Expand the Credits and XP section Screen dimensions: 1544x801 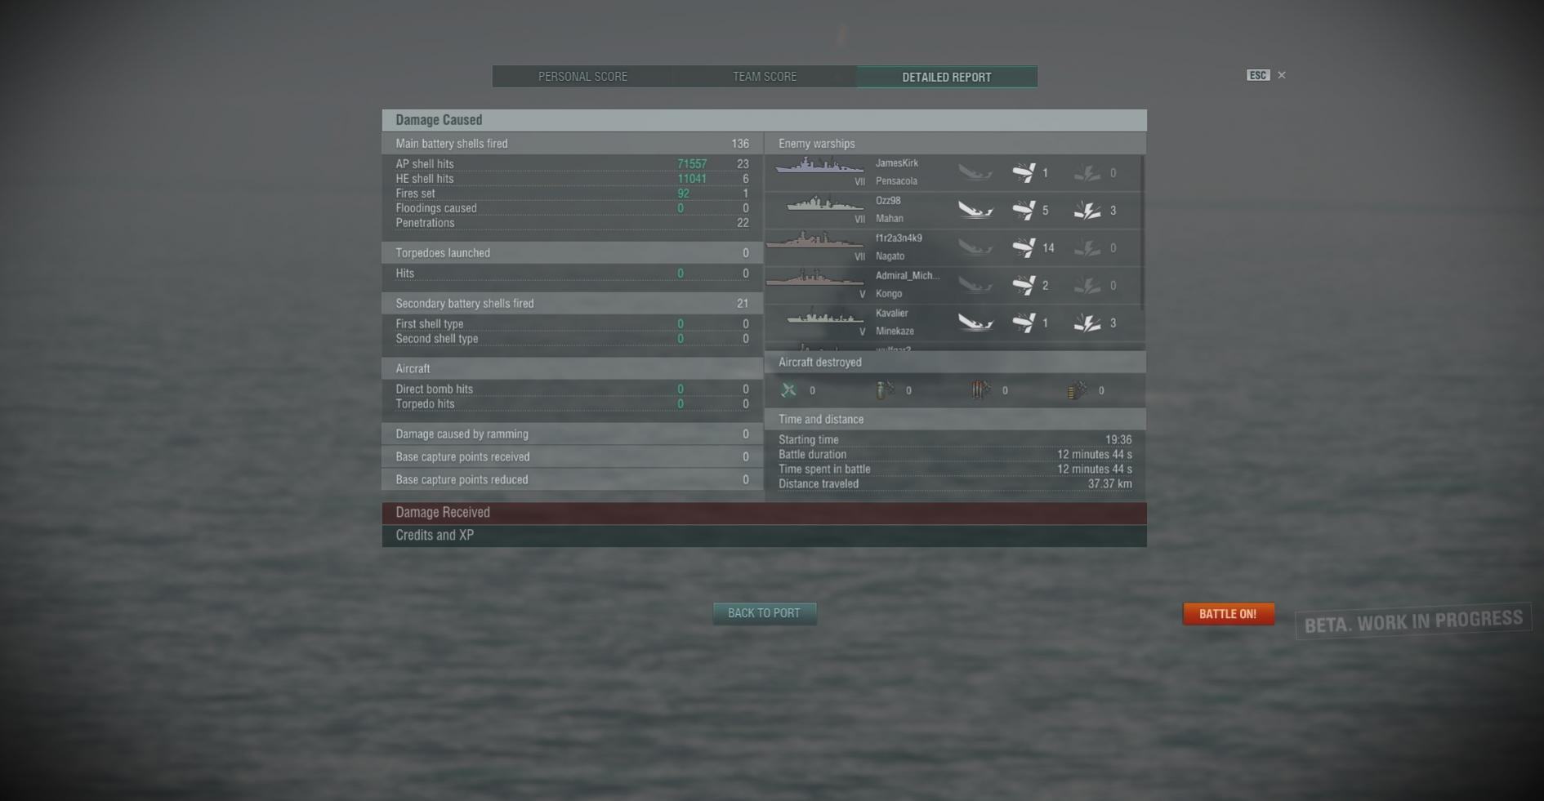(x=764, y=536)
